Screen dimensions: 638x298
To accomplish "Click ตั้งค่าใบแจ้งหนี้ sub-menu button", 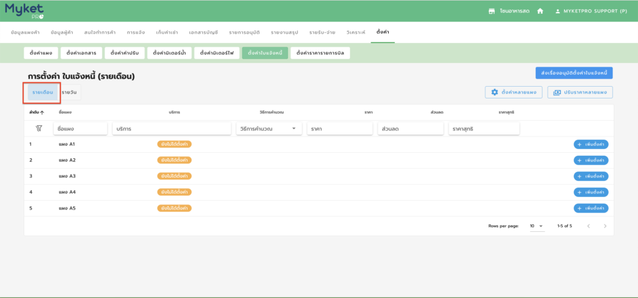I will [265, 54].
